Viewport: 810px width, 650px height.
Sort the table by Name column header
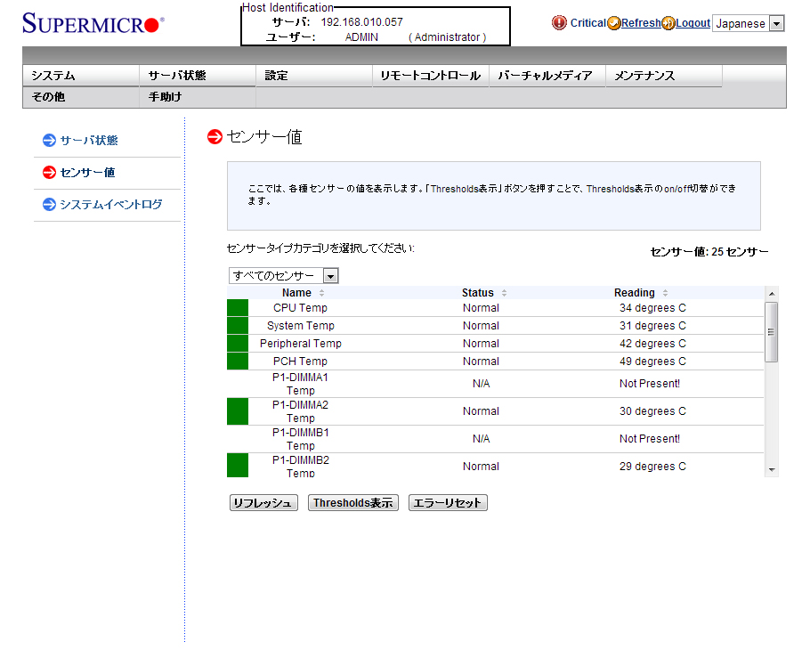(x=296, y=293)
